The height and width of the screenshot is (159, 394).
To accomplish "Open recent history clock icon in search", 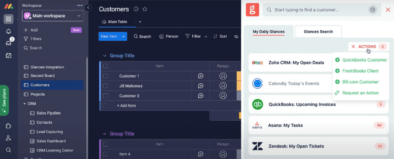I will [372, 10].
